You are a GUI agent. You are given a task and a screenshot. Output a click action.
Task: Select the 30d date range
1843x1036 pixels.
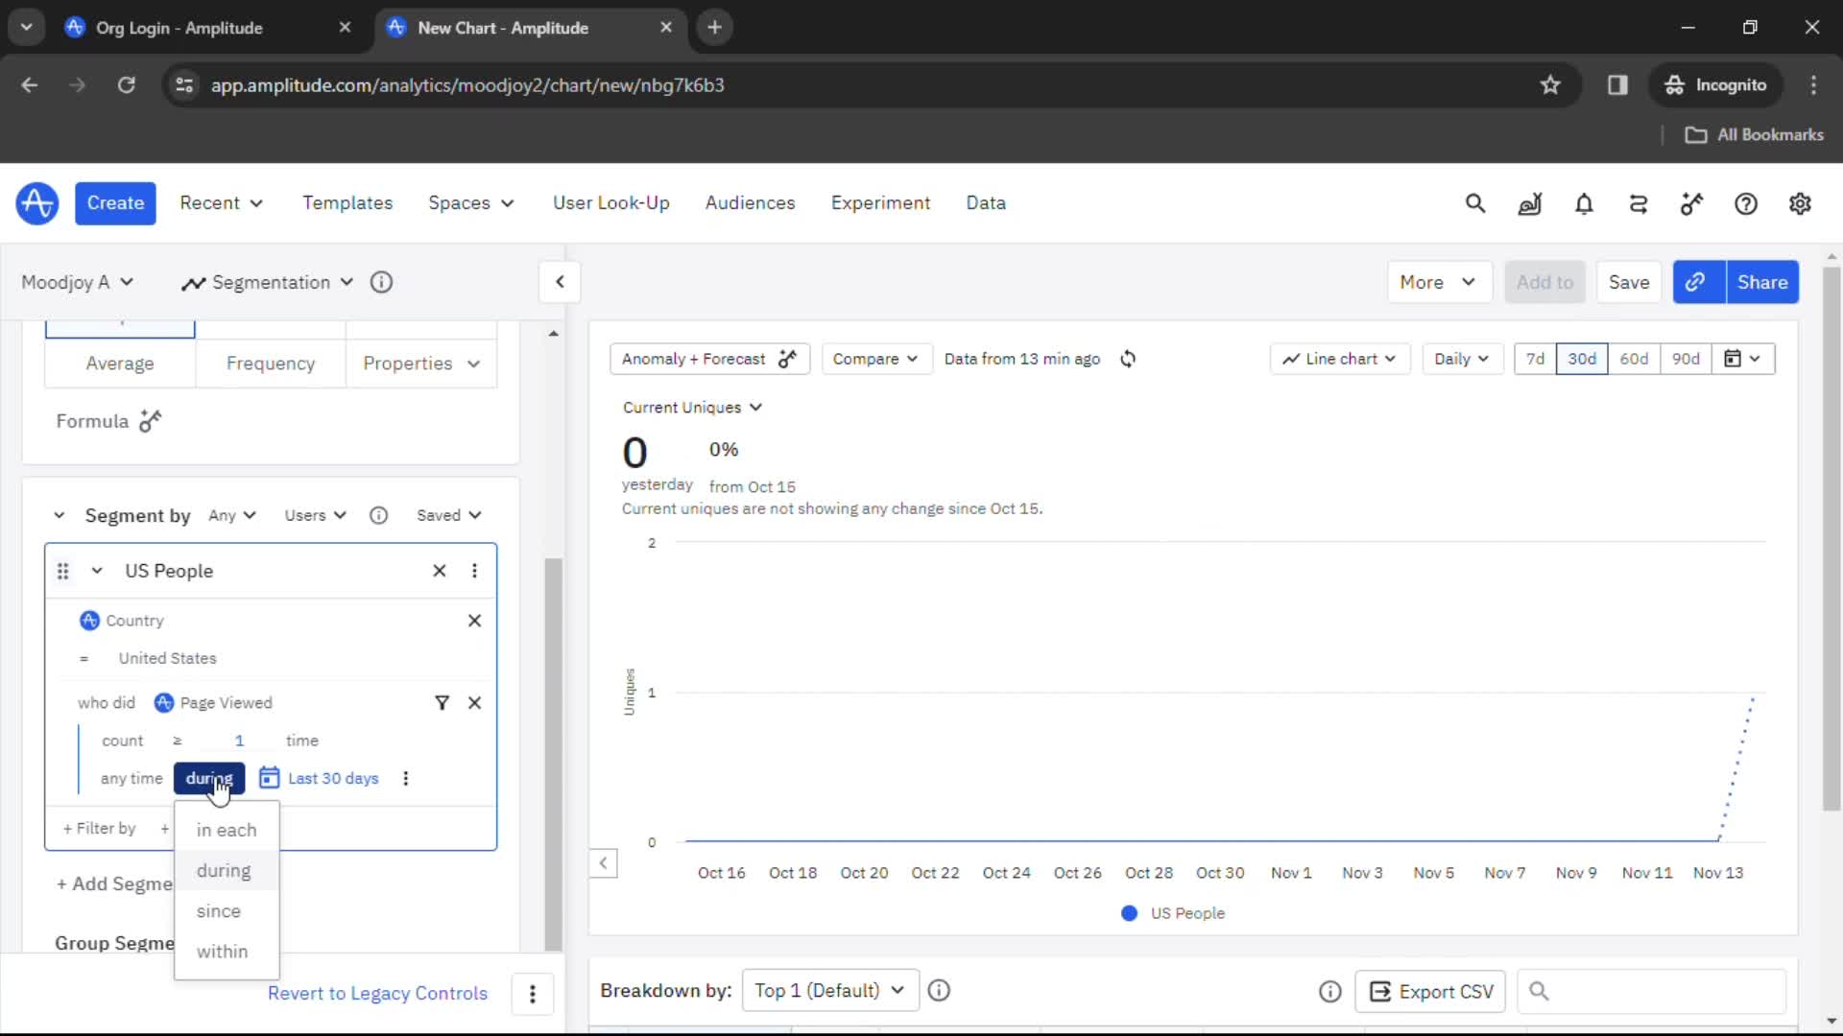click(x=1582, y=359)
